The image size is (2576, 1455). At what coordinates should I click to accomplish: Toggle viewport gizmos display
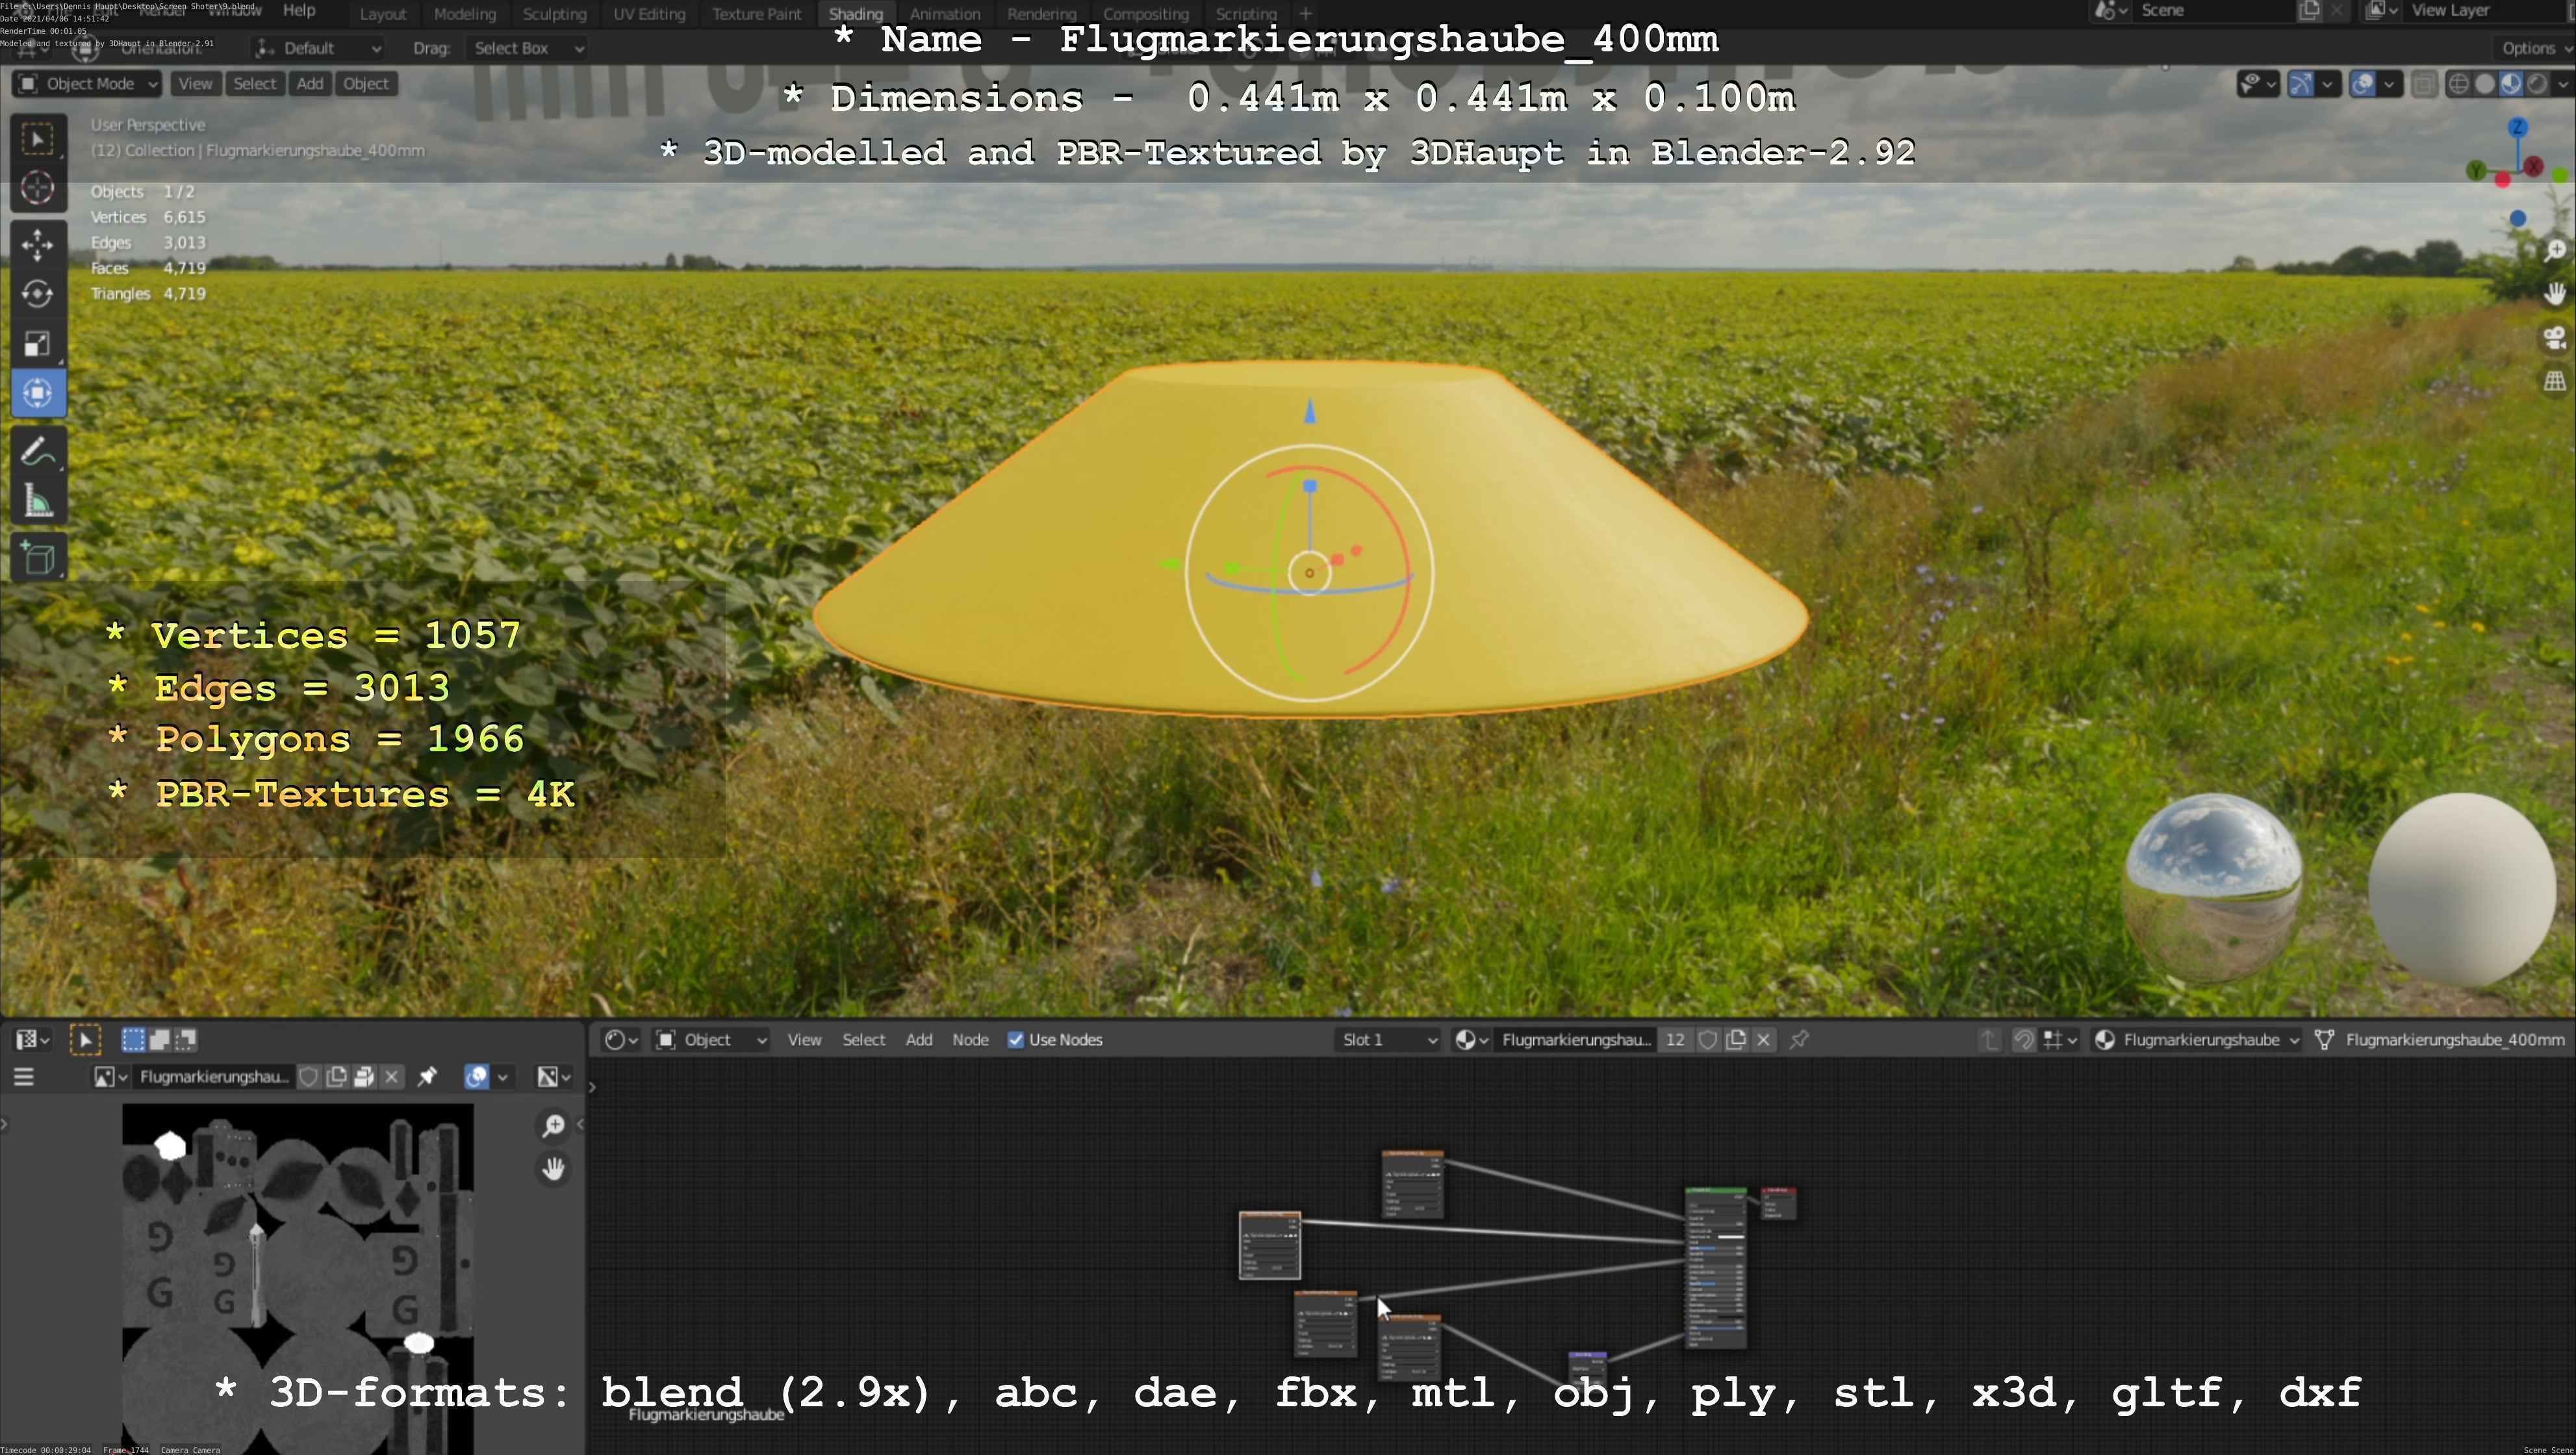pos(2301,85)
